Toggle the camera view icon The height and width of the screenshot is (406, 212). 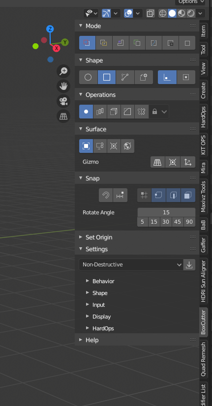coord(63,101)
